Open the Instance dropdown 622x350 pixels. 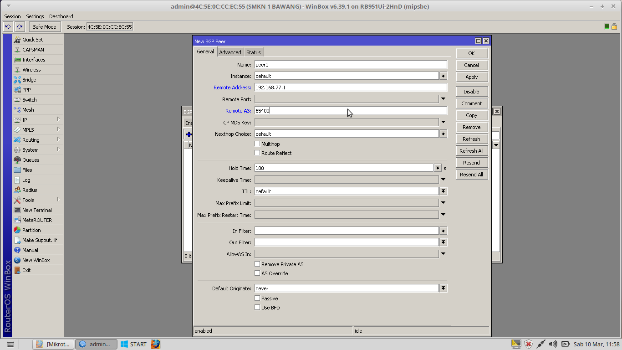pos(443,76)
